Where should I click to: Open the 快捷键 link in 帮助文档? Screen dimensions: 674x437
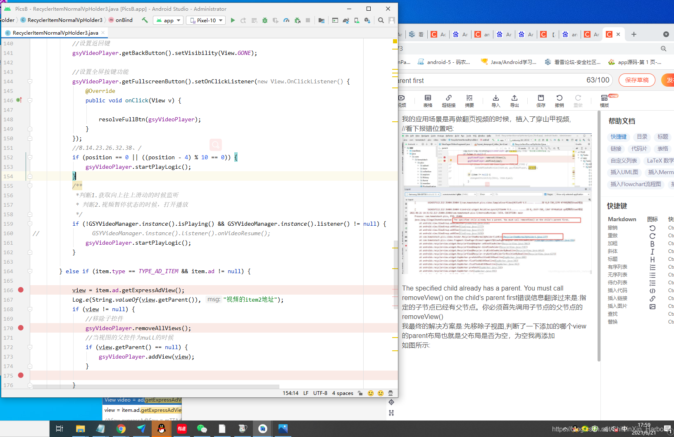[619, 137]
